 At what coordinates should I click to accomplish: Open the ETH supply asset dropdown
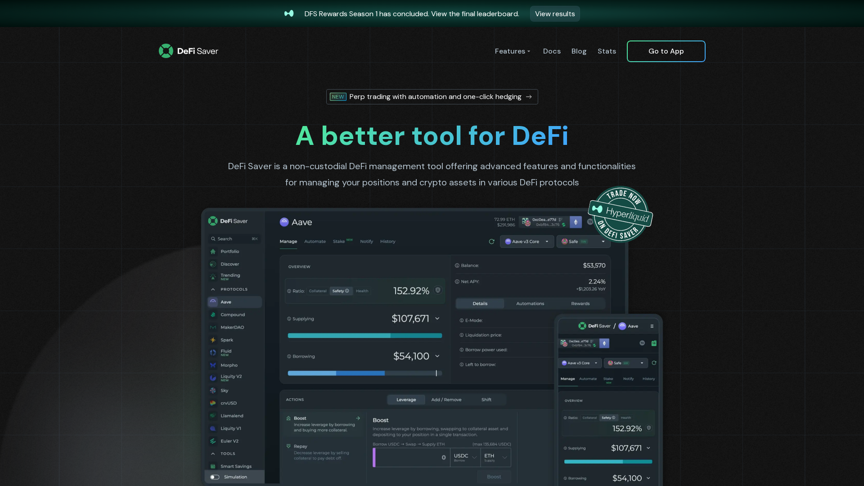tap(495, 458)
